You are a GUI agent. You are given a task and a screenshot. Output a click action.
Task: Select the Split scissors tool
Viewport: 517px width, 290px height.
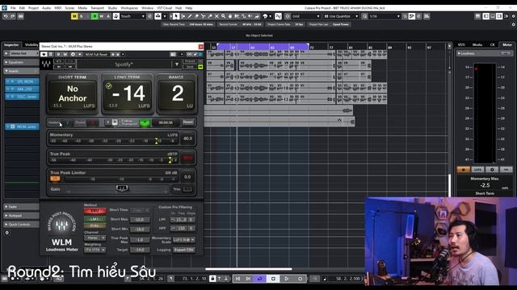pyautogui.click(x=203, y=16)
